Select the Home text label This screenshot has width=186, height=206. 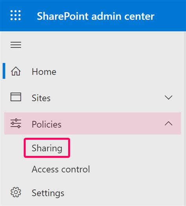click(x=44, y=72)
